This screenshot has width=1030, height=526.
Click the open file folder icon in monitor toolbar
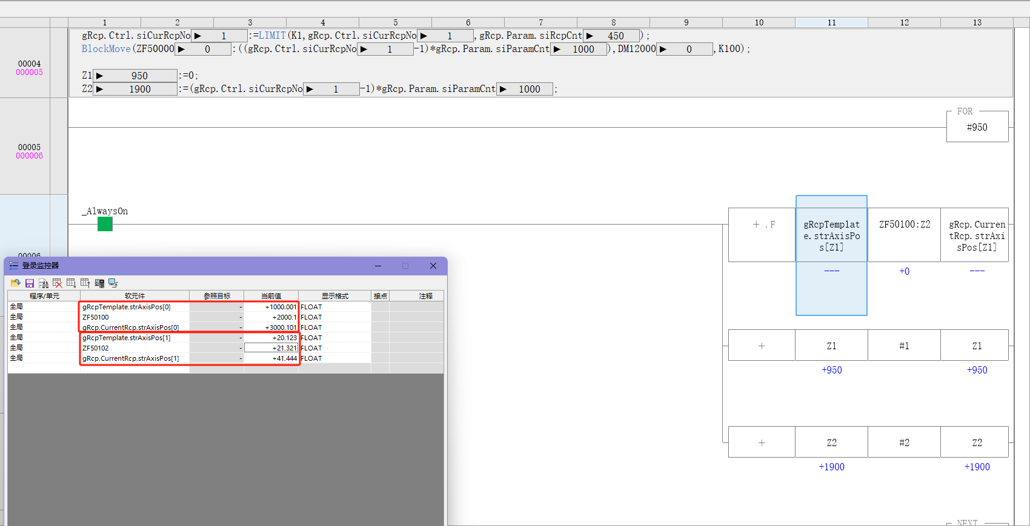(16, 283)
